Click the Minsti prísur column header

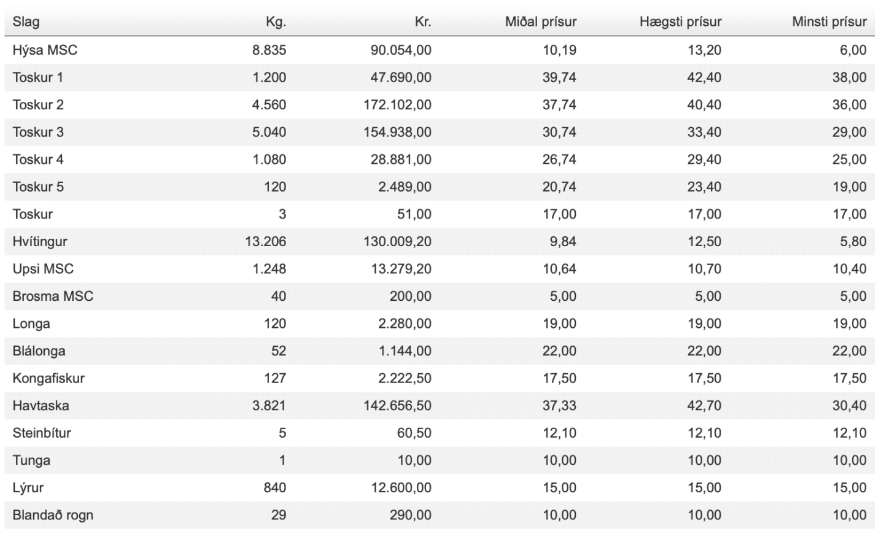pyautogui.click(x=829, y=22)
